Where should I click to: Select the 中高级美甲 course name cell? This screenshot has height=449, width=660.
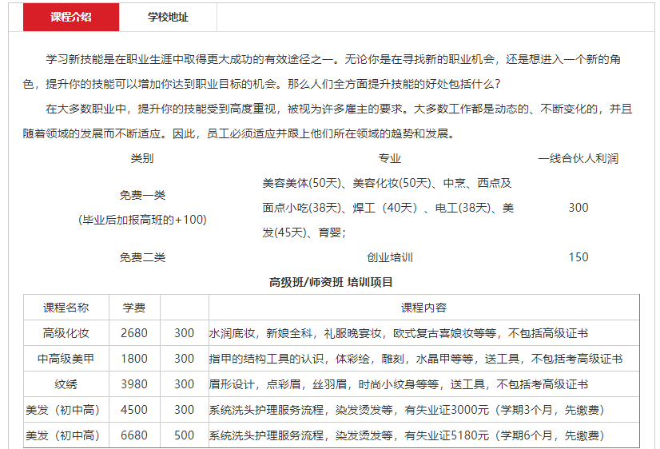66,359
